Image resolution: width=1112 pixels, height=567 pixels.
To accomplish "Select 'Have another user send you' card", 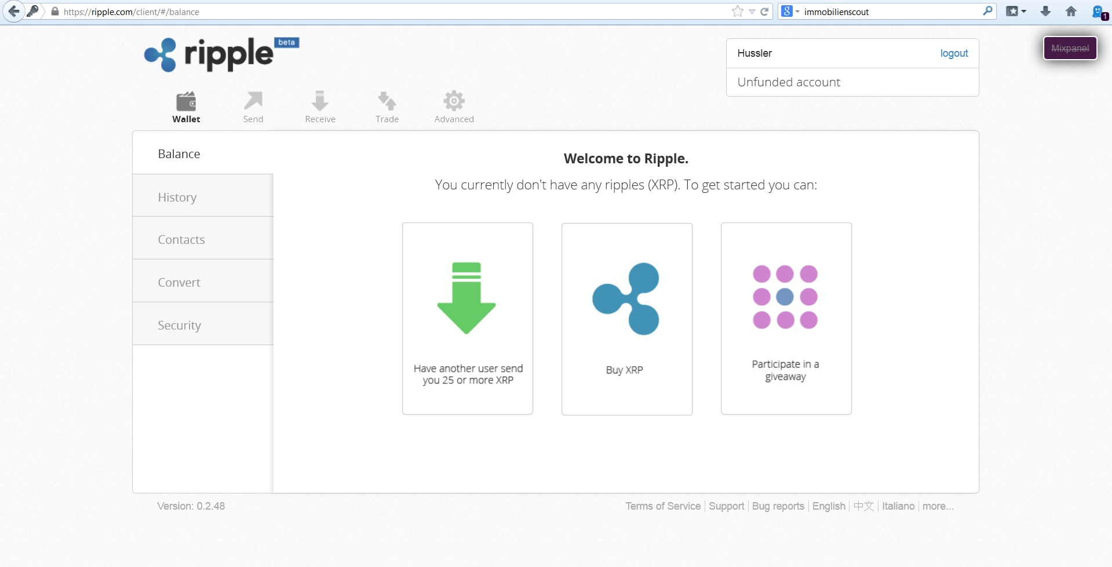I will click(468, 319).
